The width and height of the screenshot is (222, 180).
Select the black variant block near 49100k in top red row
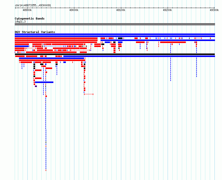120,38
